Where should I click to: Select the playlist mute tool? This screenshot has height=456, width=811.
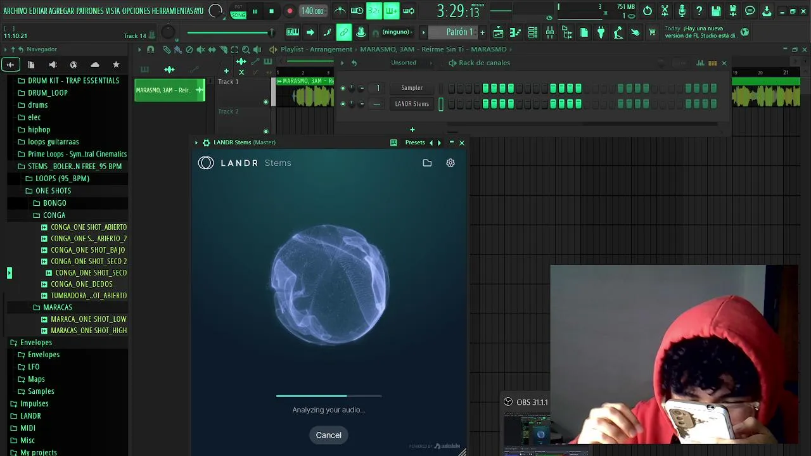click(200, 49)
